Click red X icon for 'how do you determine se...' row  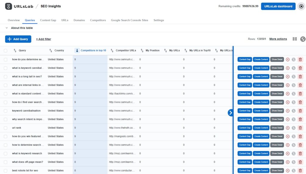(288, 60)
